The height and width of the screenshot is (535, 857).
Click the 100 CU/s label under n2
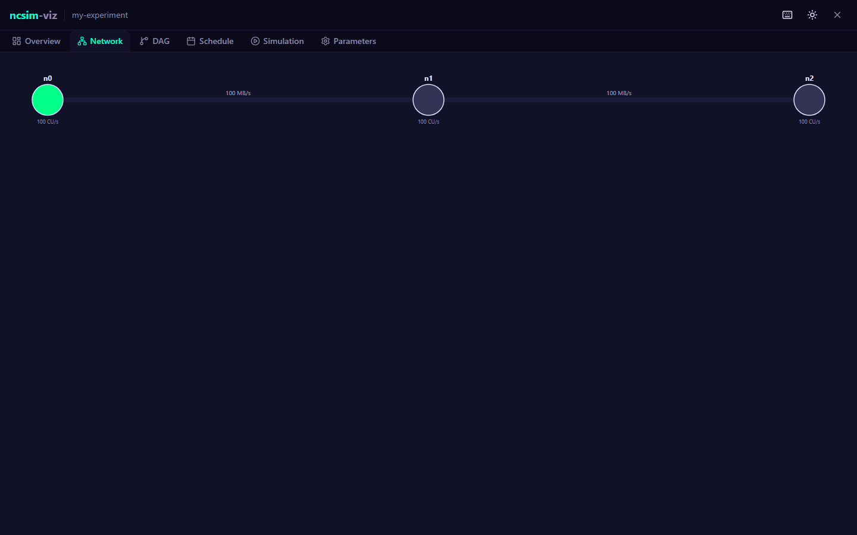click(809, 122)
